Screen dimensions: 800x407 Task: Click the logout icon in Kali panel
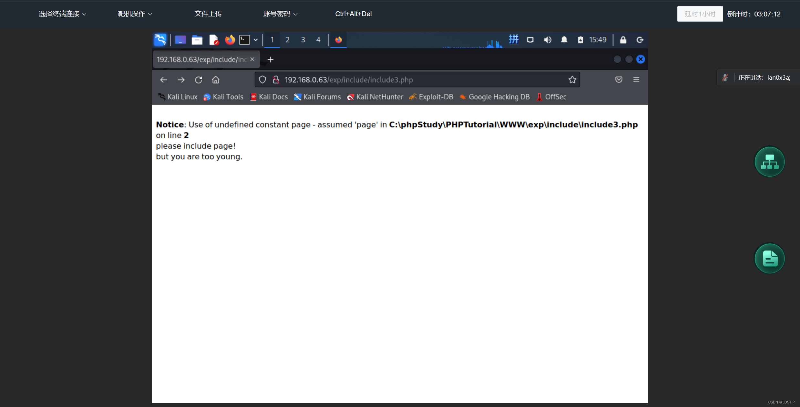640,40
